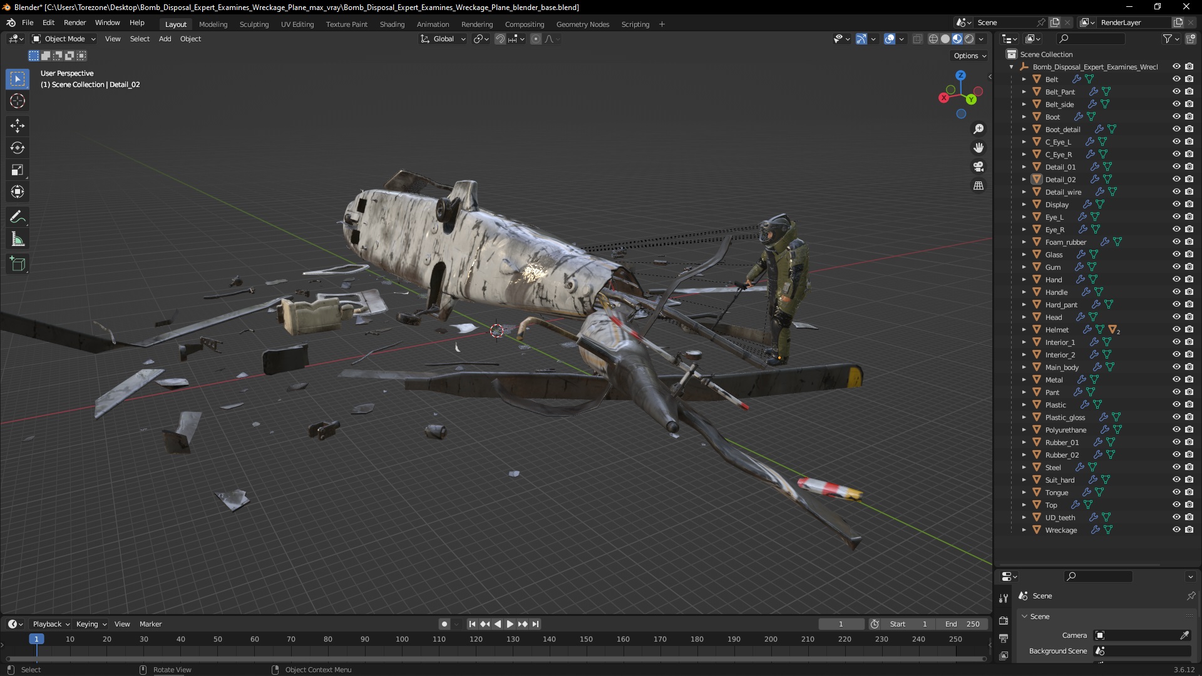The image size is (1202, 676).
Task: Select the Cursor tool icon
Action: 18,101
